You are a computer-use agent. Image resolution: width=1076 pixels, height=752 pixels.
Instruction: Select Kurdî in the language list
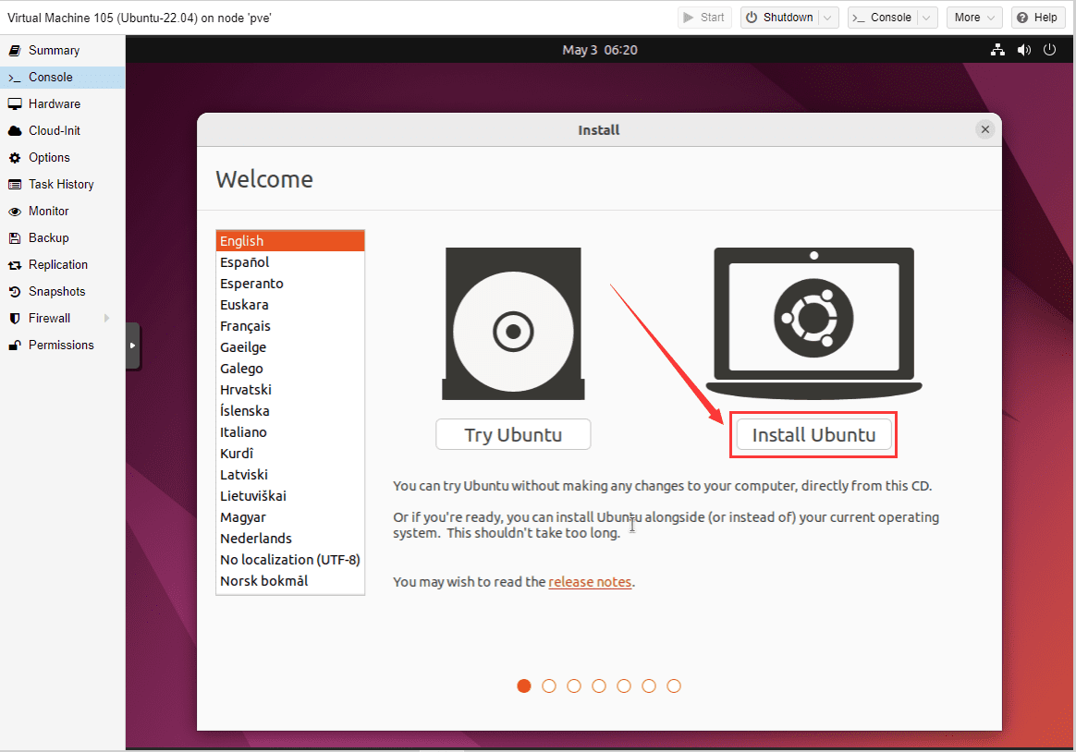[290, 453]
